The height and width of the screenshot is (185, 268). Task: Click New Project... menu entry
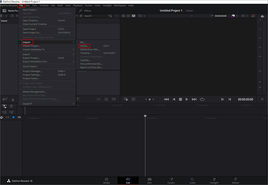[30, 10]
